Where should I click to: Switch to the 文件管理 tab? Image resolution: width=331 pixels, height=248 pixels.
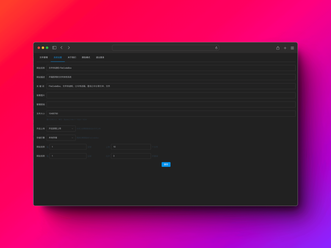pyautogui.click(x=44, y=57)
